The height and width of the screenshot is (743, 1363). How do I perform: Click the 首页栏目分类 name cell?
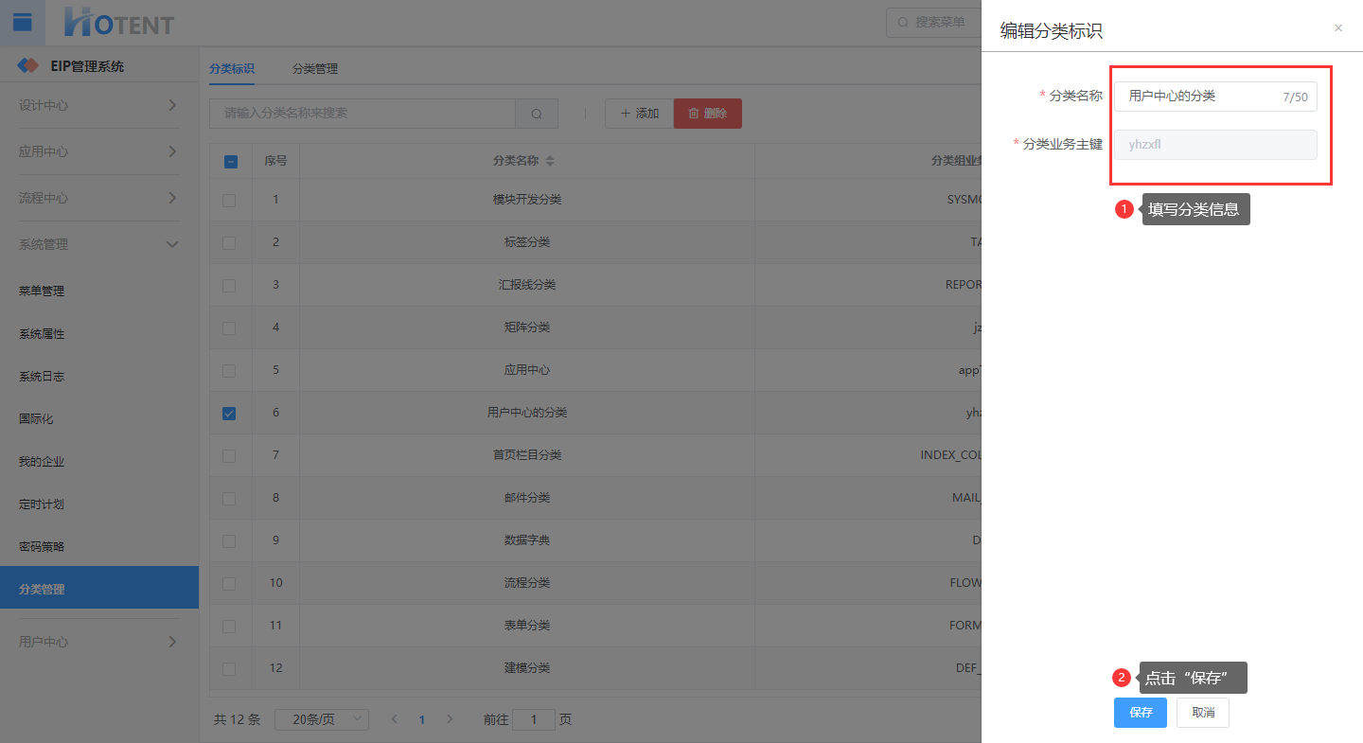pos(527,456)
